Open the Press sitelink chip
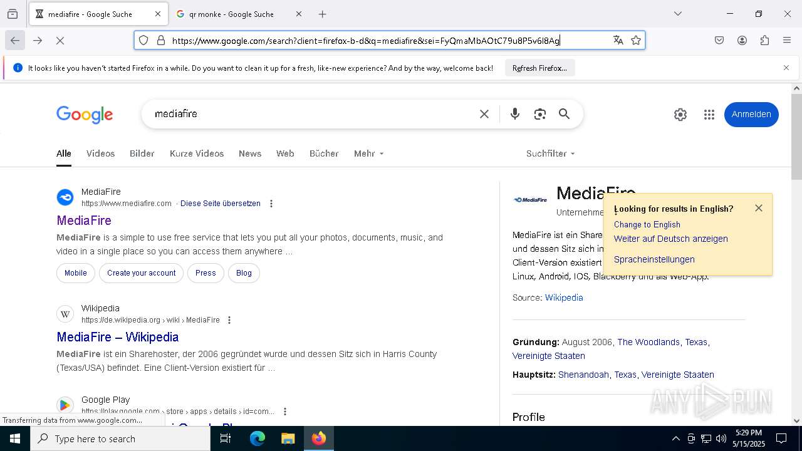 pos(206,273)
